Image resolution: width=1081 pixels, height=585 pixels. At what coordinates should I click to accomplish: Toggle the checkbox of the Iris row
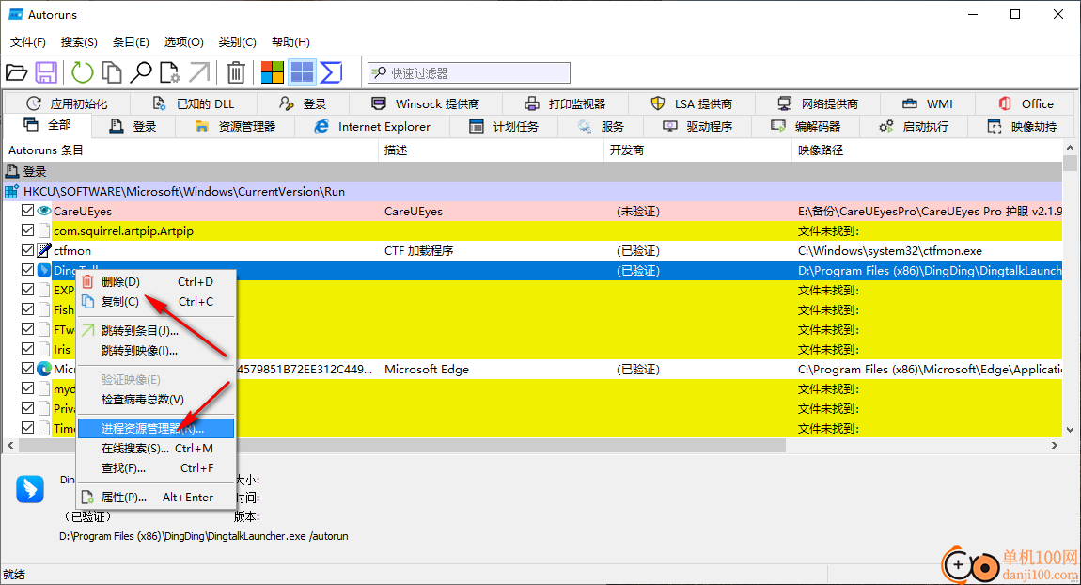(x=27, y=349)
